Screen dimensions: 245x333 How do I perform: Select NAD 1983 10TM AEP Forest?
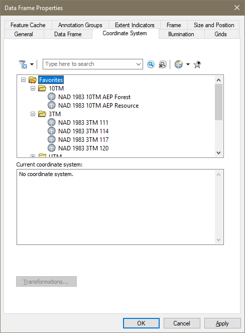point(94,97)
